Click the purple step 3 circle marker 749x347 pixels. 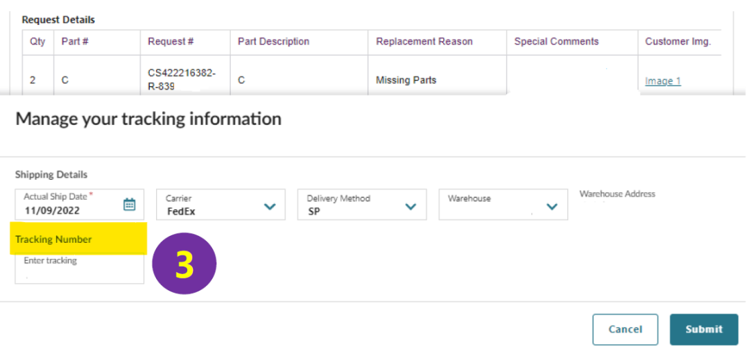[x=184, y=264]
